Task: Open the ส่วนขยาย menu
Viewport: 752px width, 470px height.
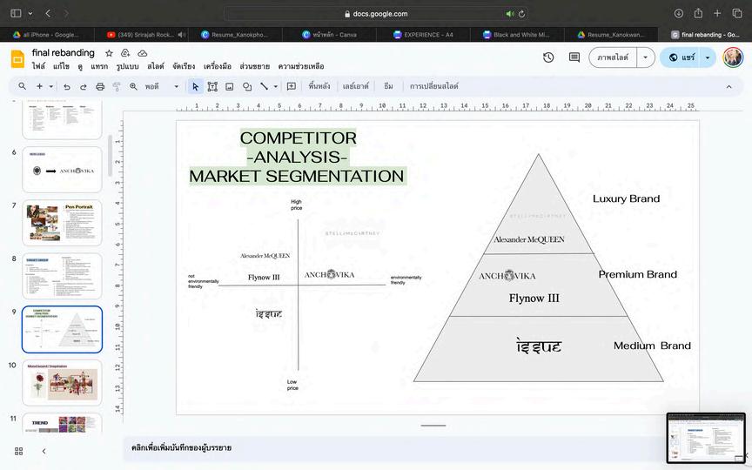Action: point(255,66)
